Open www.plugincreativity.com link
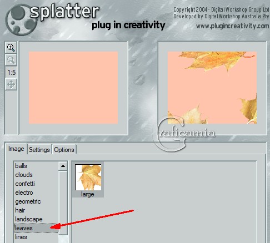The height and width of the screenshot is (243, 270). tap(233, 26)
